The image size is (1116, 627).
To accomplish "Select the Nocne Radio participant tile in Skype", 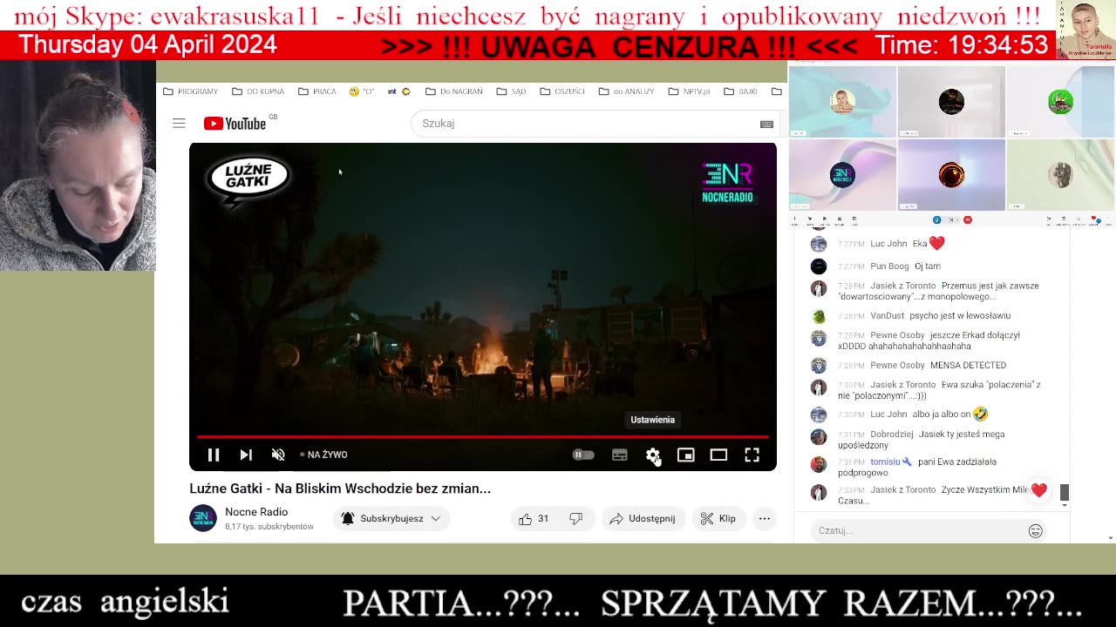I will [x=842, y=175].
